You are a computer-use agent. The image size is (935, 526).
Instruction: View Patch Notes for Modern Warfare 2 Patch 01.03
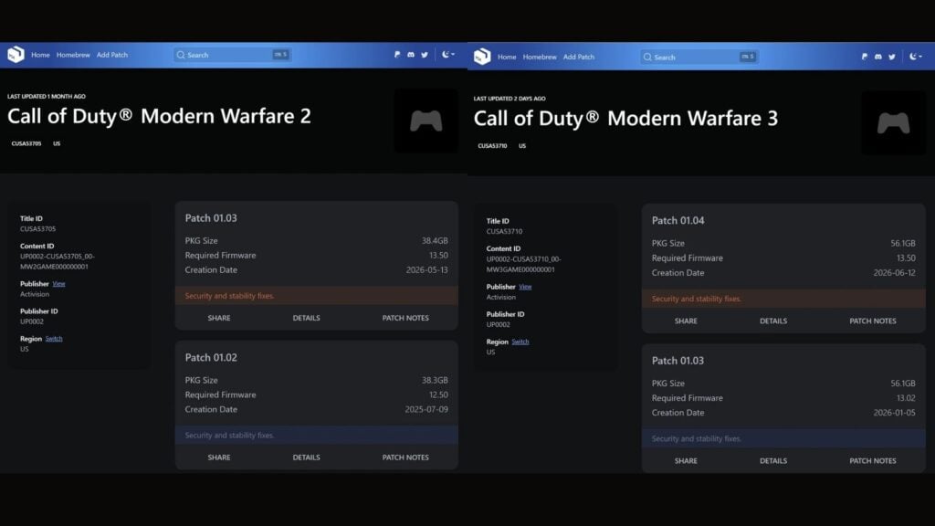point(405,318)
